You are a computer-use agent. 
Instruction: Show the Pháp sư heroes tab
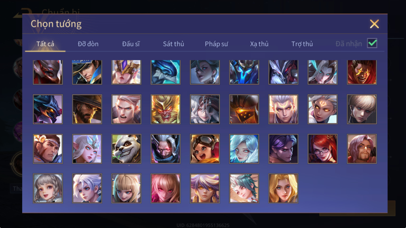(216, 44)
